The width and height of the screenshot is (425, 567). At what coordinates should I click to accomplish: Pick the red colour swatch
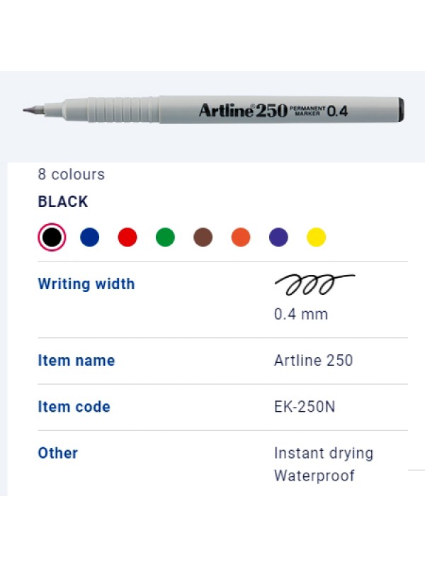[x=127, y=237]
